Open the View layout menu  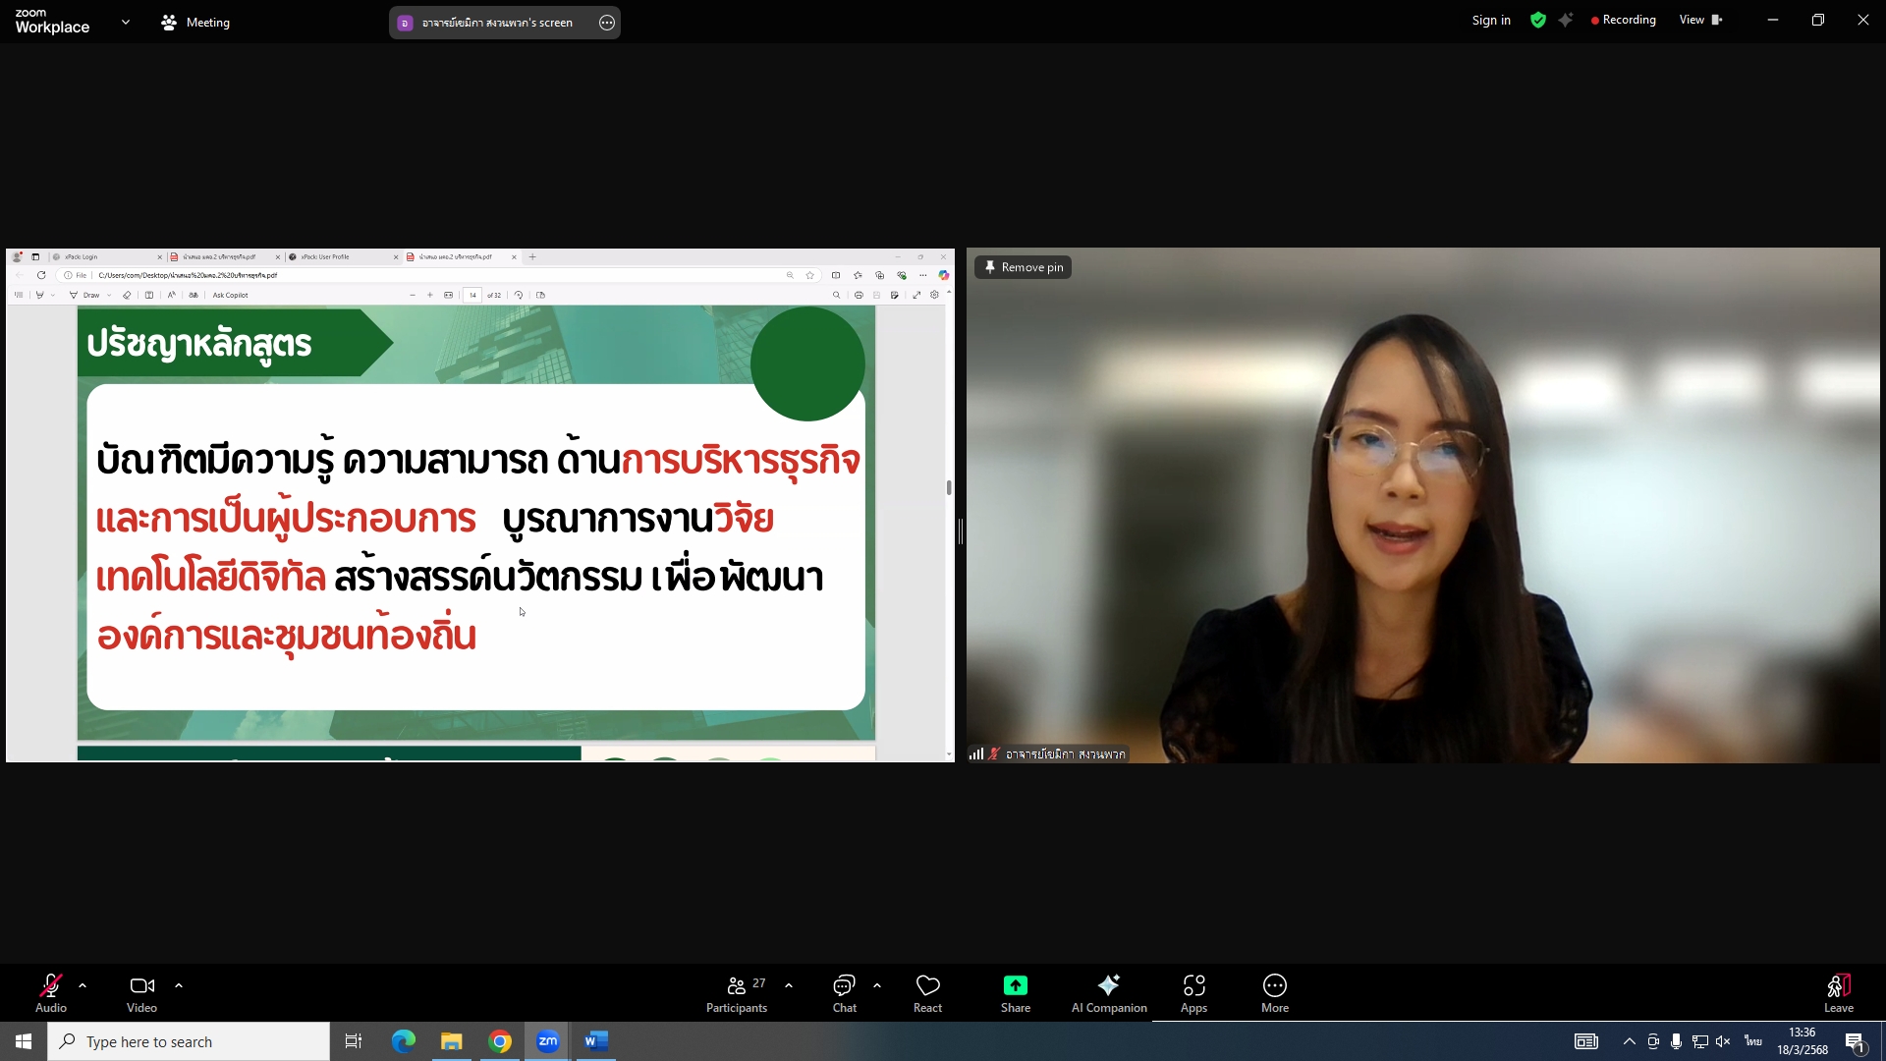(x=1699, y=20)
